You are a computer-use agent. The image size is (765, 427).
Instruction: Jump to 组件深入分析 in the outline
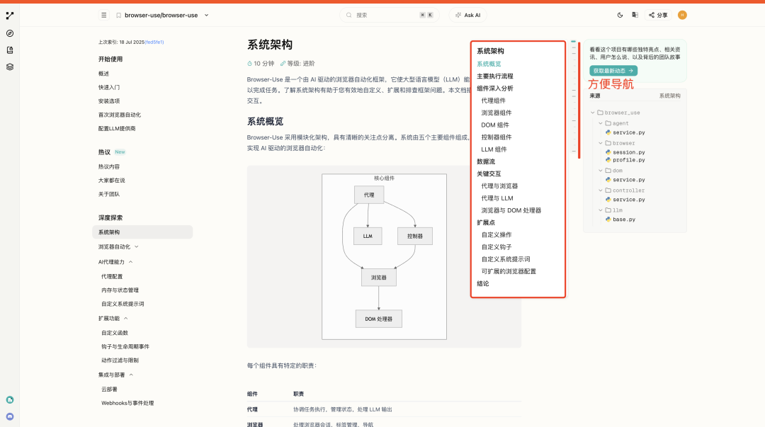point(494,89)
